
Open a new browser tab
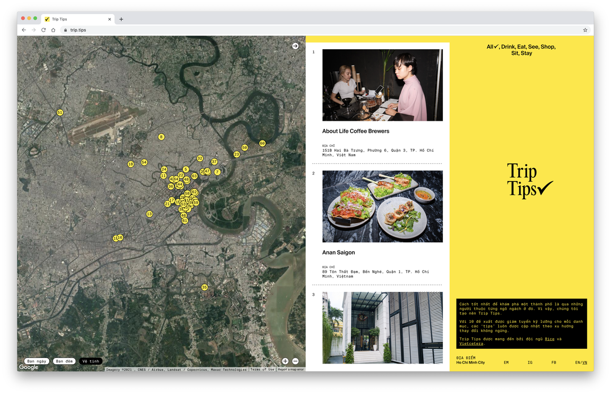point(121,19)
